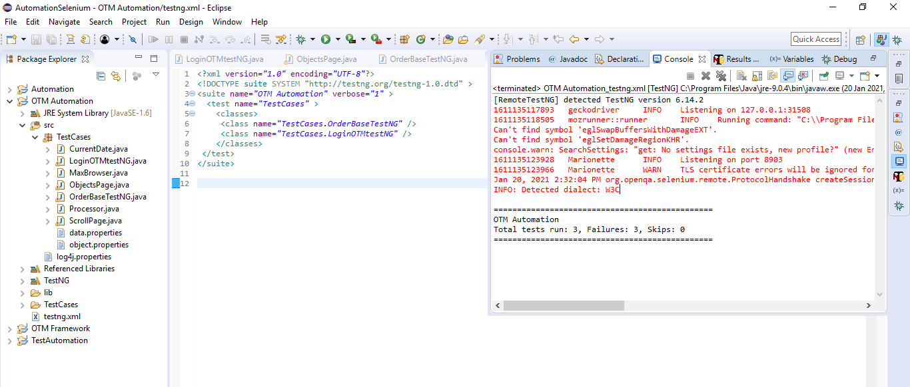Toggle show console on standard error change
Image resolution: width=910 pixels, height=387 pixels.
tap(803, 76)
